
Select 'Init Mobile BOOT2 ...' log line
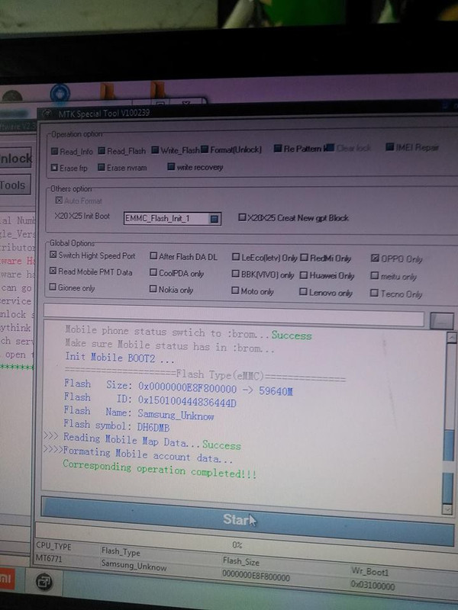tap(120, 358)
